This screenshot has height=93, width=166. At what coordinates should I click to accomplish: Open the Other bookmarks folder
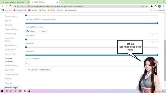coord(158,10)
